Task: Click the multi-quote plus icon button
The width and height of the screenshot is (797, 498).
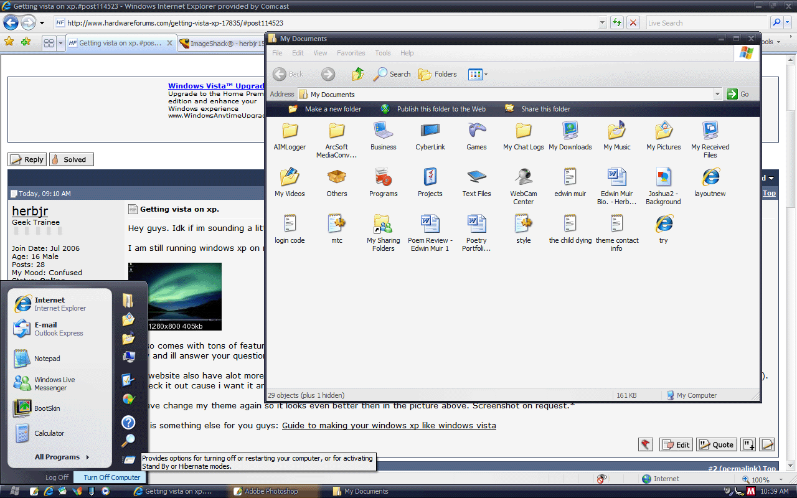Action: (x=748, y=444)
